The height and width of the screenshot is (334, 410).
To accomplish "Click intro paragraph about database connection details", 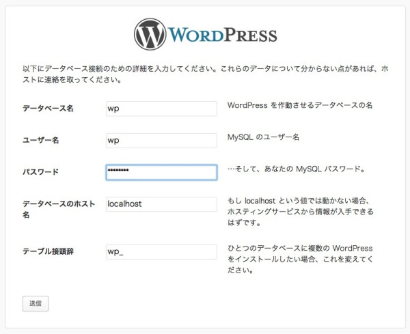I will click(206, 74).
